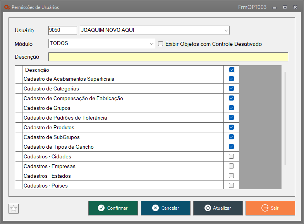304x224 pixels.
Task: Toggle the header select-all checkbox
Action: point(232,70)
